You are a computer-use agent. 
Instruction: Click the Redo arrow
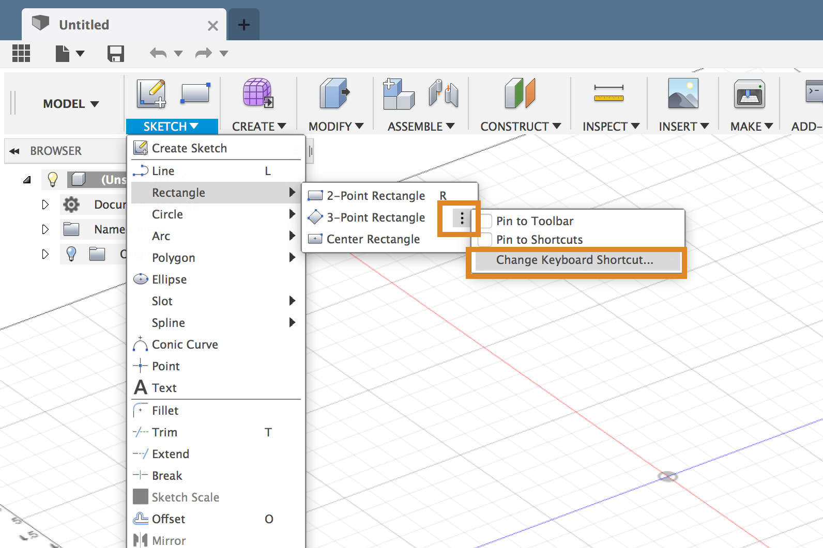click(x=204, y=53)
